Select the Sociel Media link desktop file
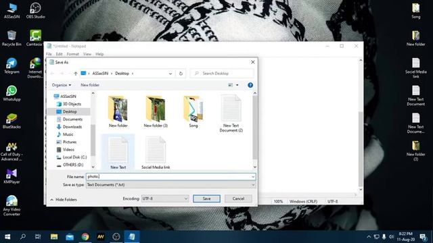Screen dimensions: 433x243 click(416, 67)
